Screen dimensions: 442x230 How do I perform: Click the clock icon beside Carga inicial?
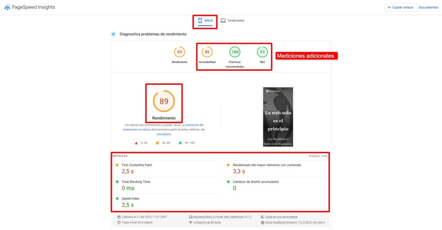(119, 222)
